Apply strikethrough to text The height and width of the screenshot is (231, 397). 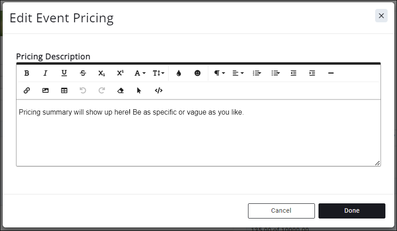click(x=83, y=73)
